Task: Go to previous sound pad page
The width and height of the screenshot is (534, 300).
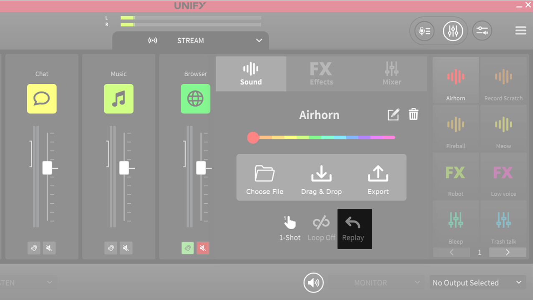Action: click(451, 252)
